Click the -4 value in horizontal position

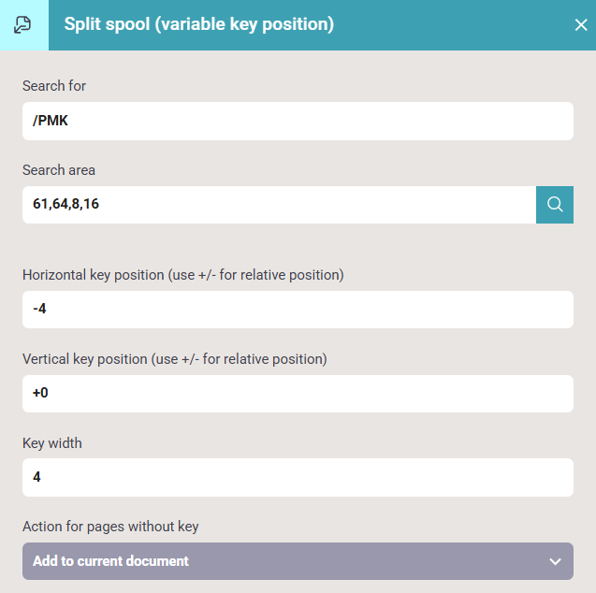39,309
